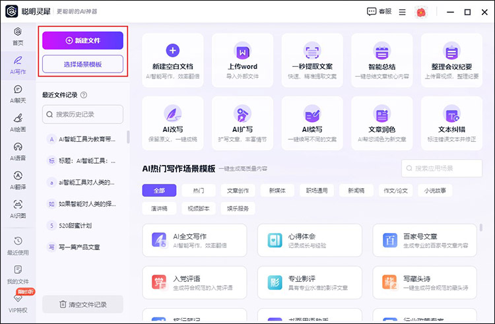The width and height of the screenshot is (495, 324).
Task: Select the 新闻稿 category tab
Action: tap(356, 190)
